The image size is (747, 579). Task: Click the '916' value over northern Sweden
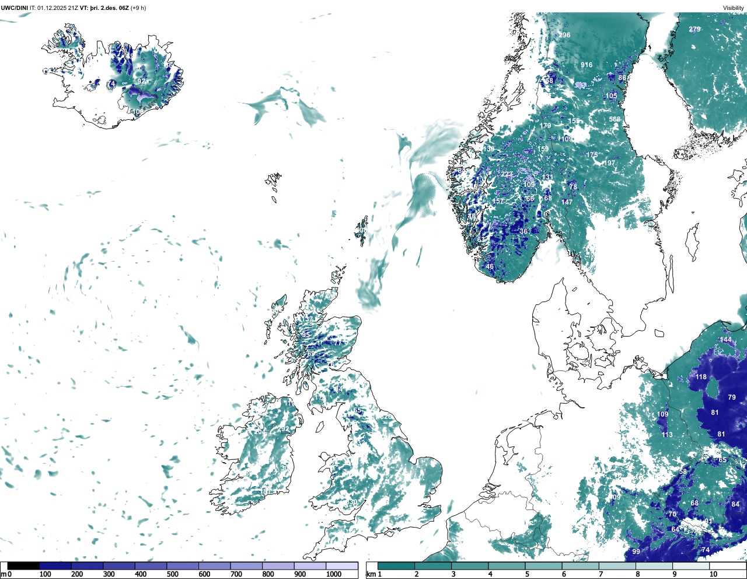coord(587,65)
